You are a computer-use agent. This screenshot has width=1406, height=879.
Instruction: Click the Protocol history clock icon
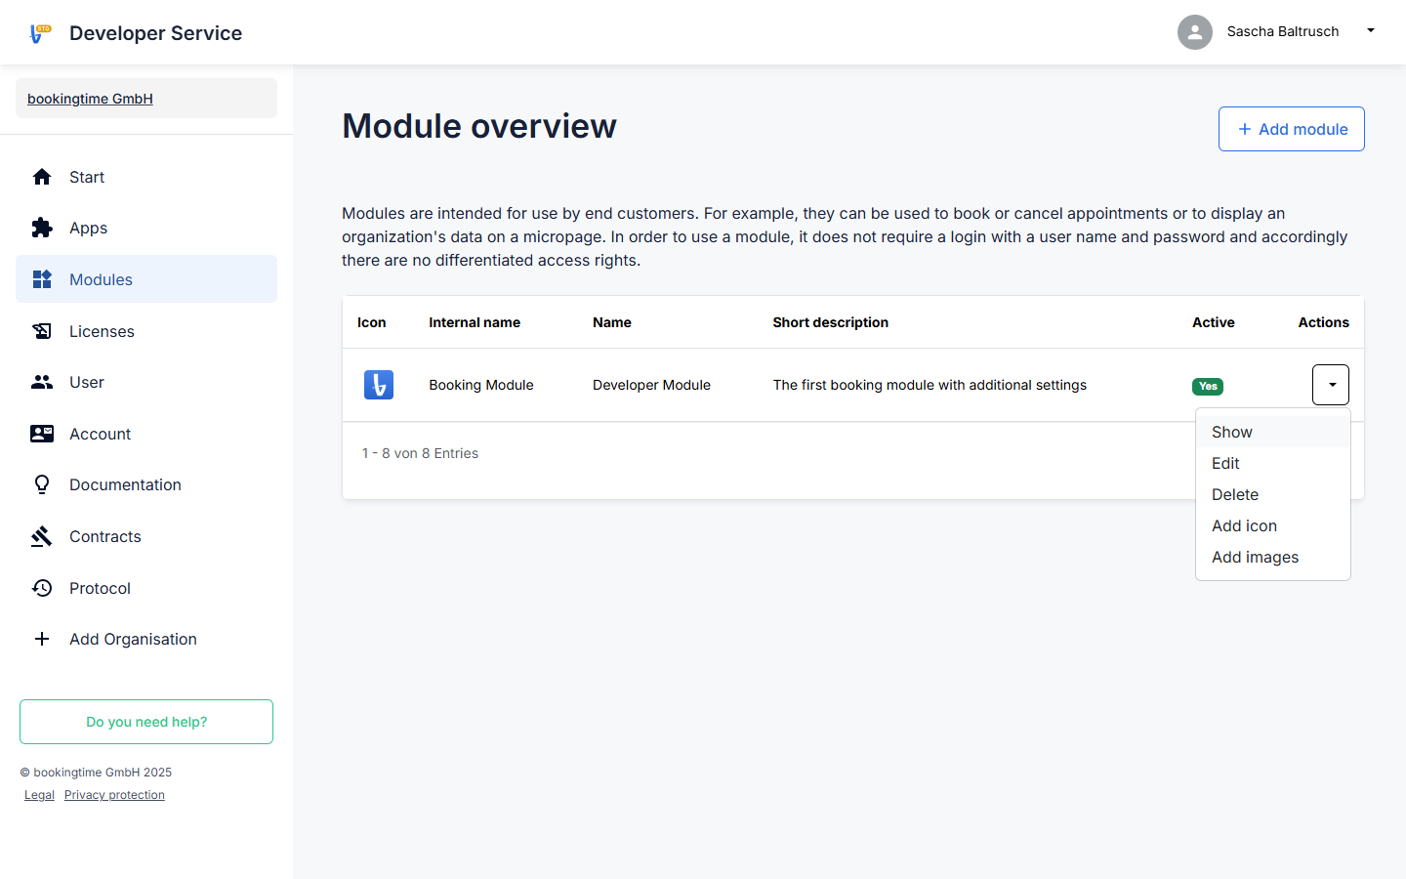[x=42, y=588]
